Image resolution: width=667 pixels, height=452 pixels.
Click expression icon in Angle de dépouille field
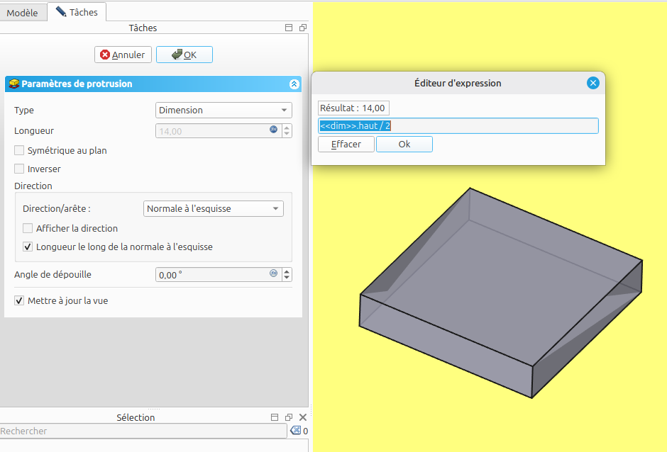pyautogui.click(x=273, y=273)
